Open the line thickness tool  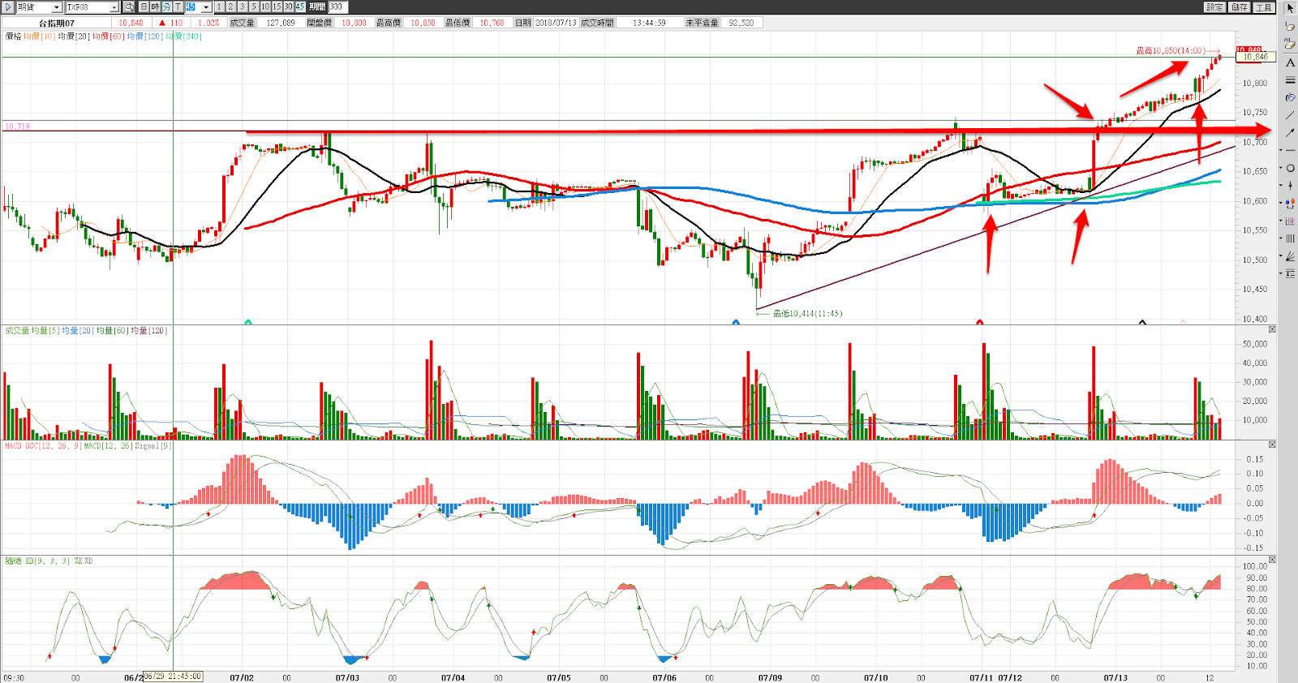point(1291,79)
